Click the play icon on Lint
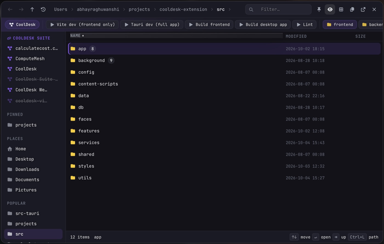This screenshot has height=244, width=384. [298, 25]
